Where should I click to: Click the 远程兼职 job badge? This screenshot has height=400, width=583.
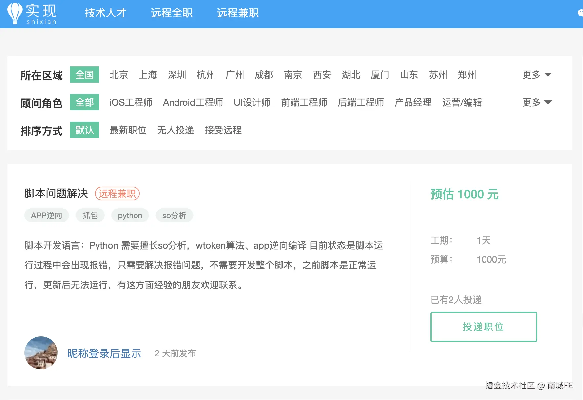pos(117,194)
